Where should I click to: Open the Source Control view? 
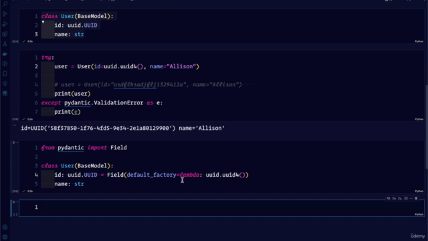[5, 14]
